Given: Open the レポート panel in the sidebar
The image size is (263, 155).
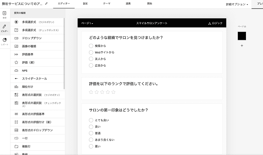Looking at the screenshot, I should [x=5, y=41].
